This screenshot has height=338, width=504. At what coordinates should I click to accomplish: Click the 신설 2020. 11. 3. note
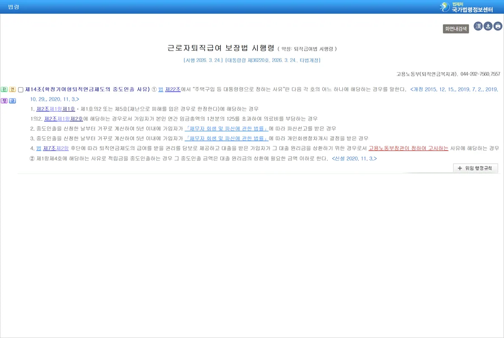[x=354, y=159]
